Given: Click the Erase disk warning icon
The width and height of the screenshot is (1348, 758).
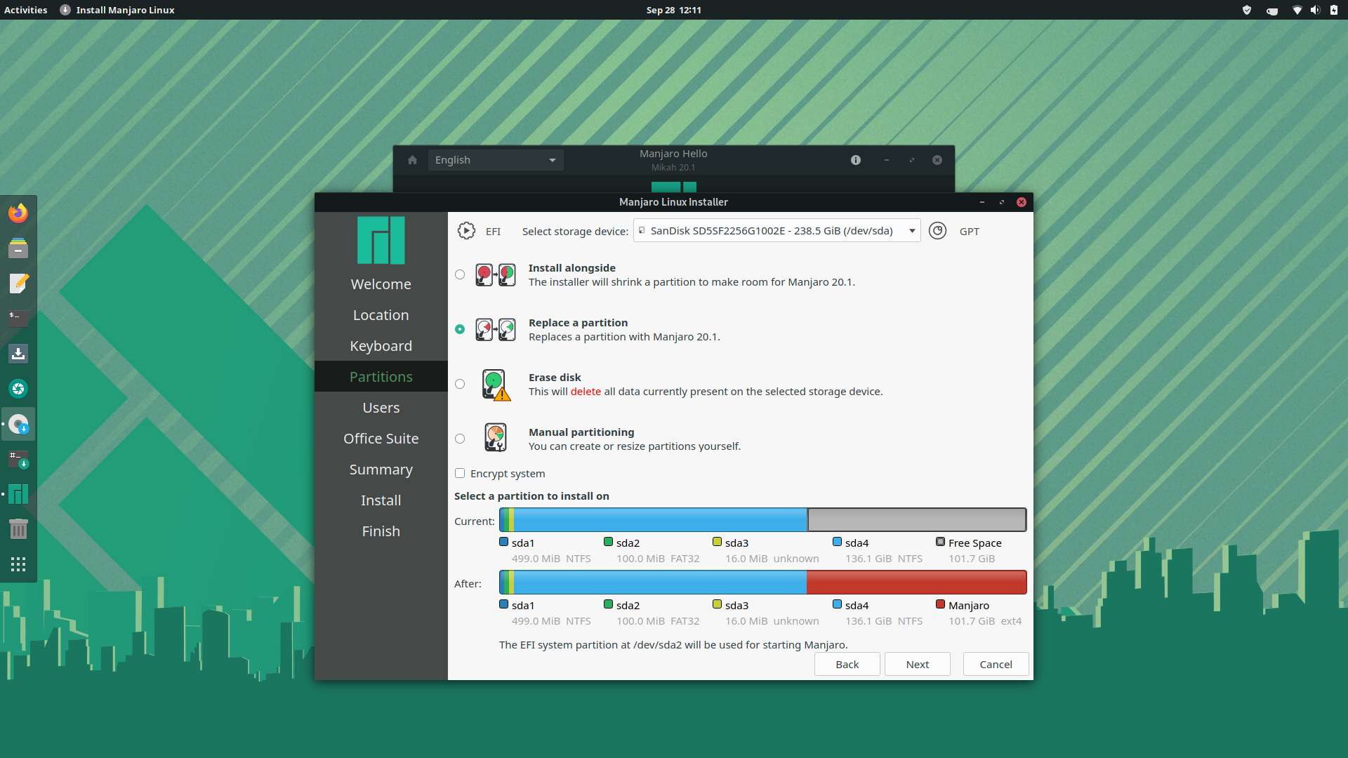Looking at the screenshot, I should [496, 385].
